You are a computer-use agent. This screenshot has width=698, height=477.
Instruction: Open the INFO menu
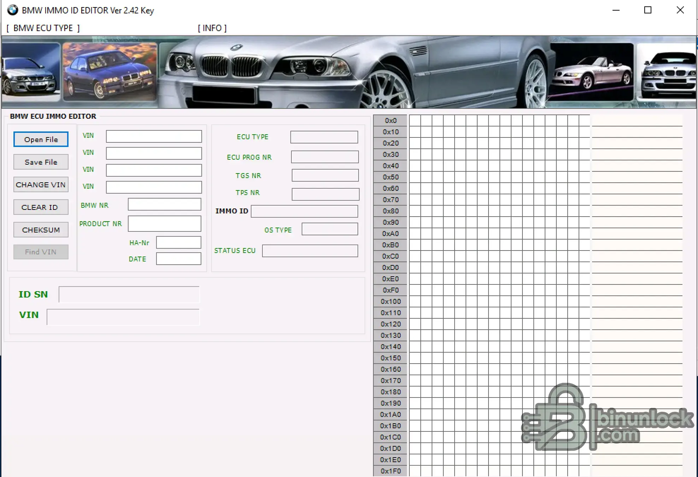point(212,28)
